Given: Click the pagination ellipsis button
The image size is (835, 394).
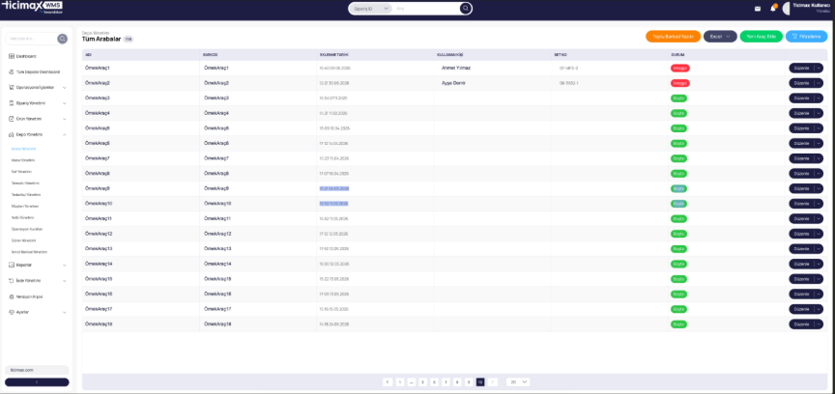Looking at the screenshot, I should (412, 381).
